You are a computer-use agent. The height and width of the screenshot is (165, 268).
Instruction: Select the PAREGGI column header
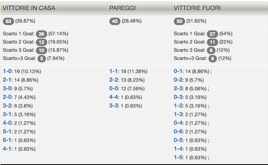[122, 8]
